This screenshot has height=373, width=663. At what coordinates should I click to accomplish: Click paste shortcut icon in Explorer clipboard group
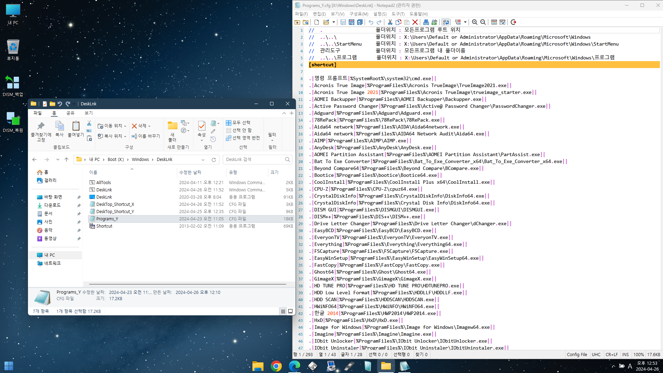89,138
